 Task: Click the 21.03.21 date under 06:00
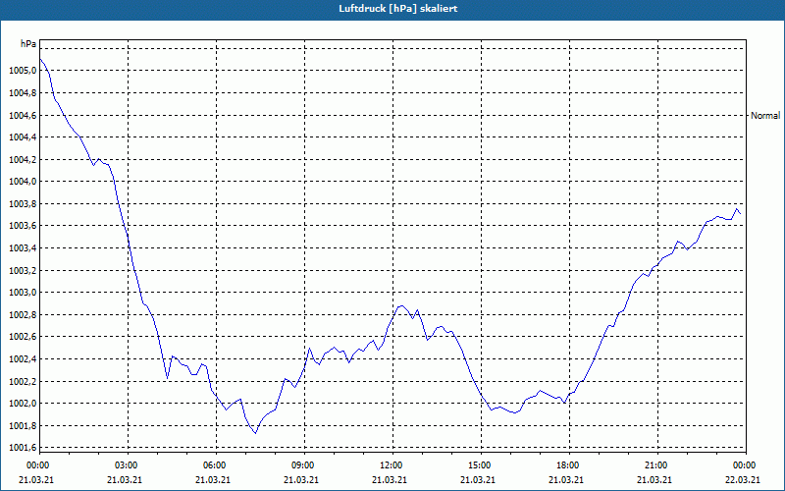213,479
